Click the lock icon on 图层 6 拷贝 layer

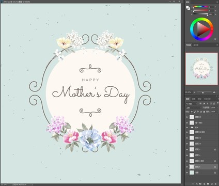(x=215, y=161)
